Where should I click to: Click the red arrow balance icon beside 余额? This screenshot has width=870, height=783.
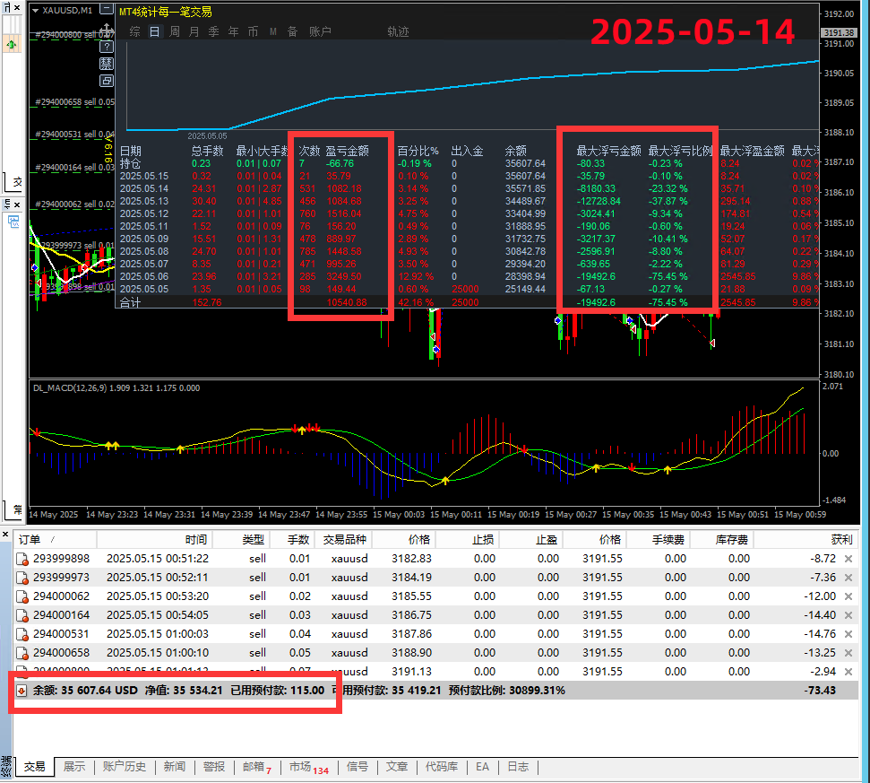click(22, 691)
